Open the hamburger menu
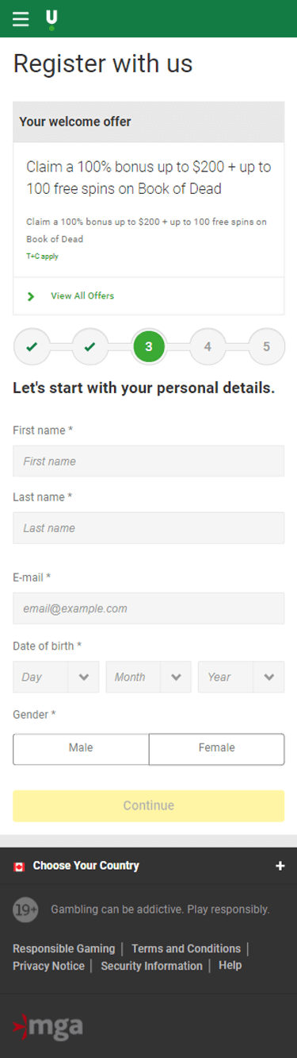The height and width of the screenshot is (1058, 297). point(21,20)
